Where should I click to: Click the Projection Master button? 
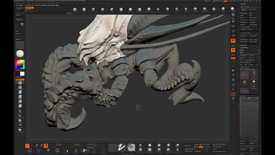pyautogui.click(x=20, y=9)
